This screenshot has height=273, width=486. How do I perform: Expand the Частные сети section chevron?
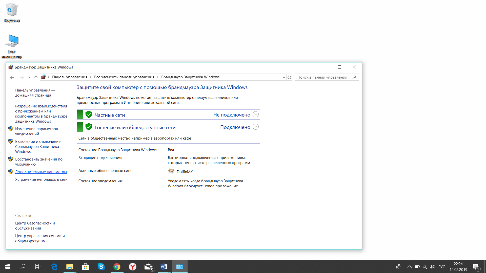coord(256,115)
